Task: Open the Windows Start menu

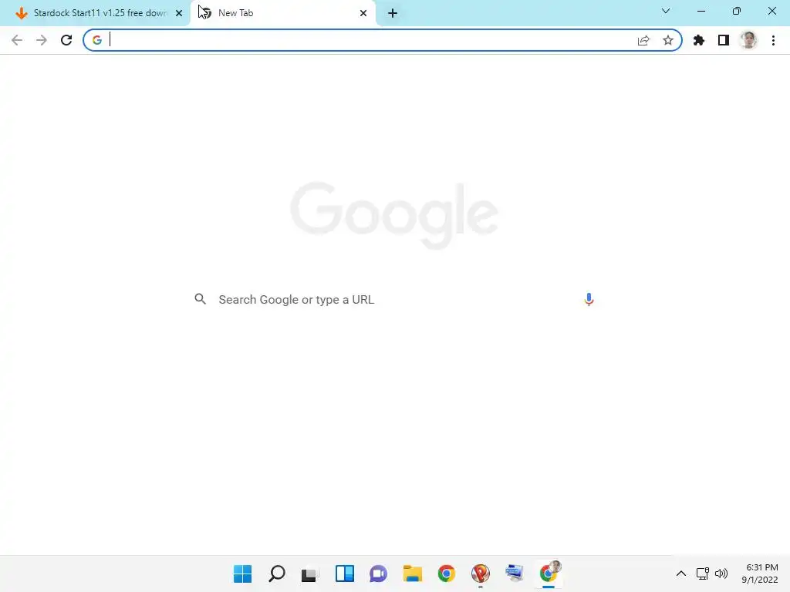Action: pyautogui.click(x=243, y=573)
